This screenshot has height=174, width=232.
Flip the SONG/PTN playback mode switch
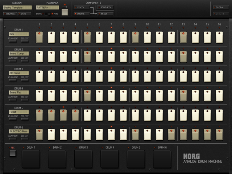pyautogui.click(x=47, y=14)
